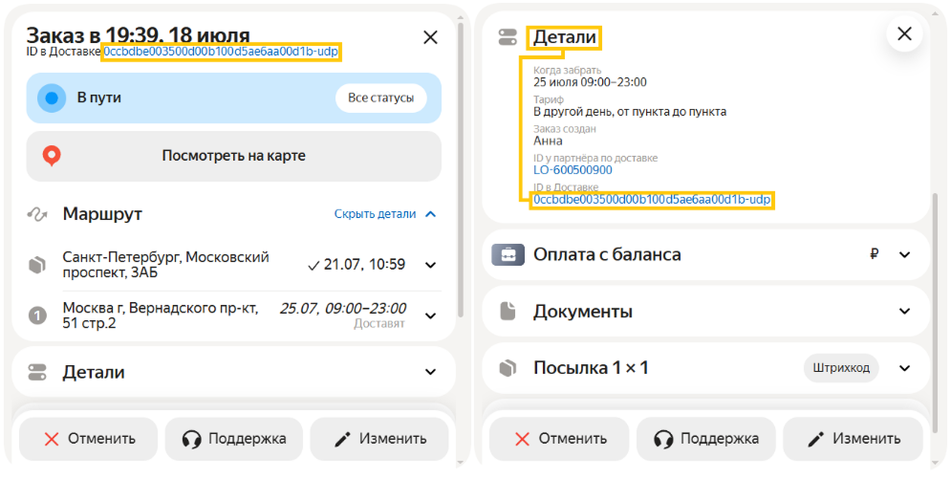Expand the collapsed Детали section in the left panel
Viewport: 951px width, 478px height.
pos(430,372)
